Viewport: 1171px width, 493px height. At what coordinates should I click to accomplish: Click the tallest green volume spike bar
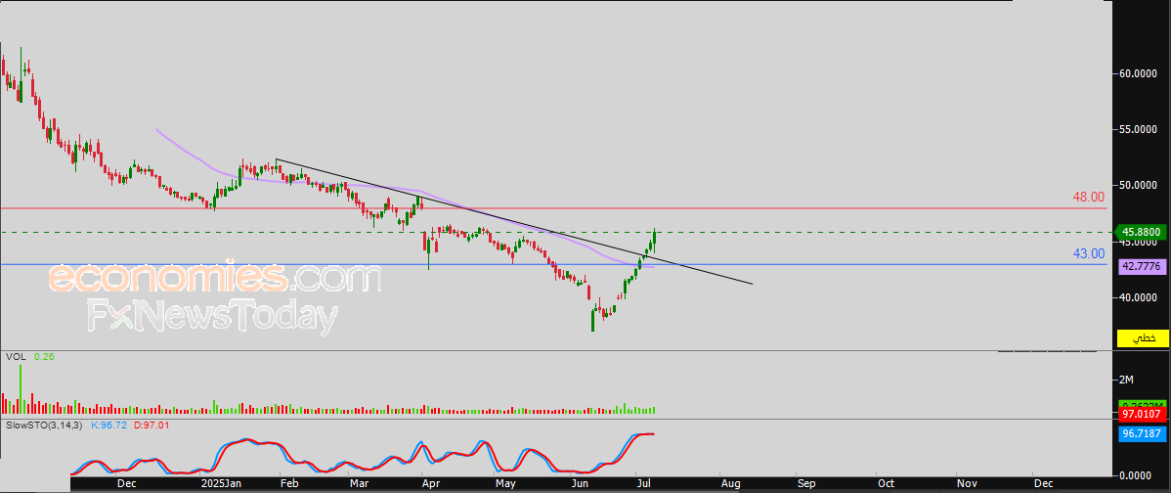point(21,389)
